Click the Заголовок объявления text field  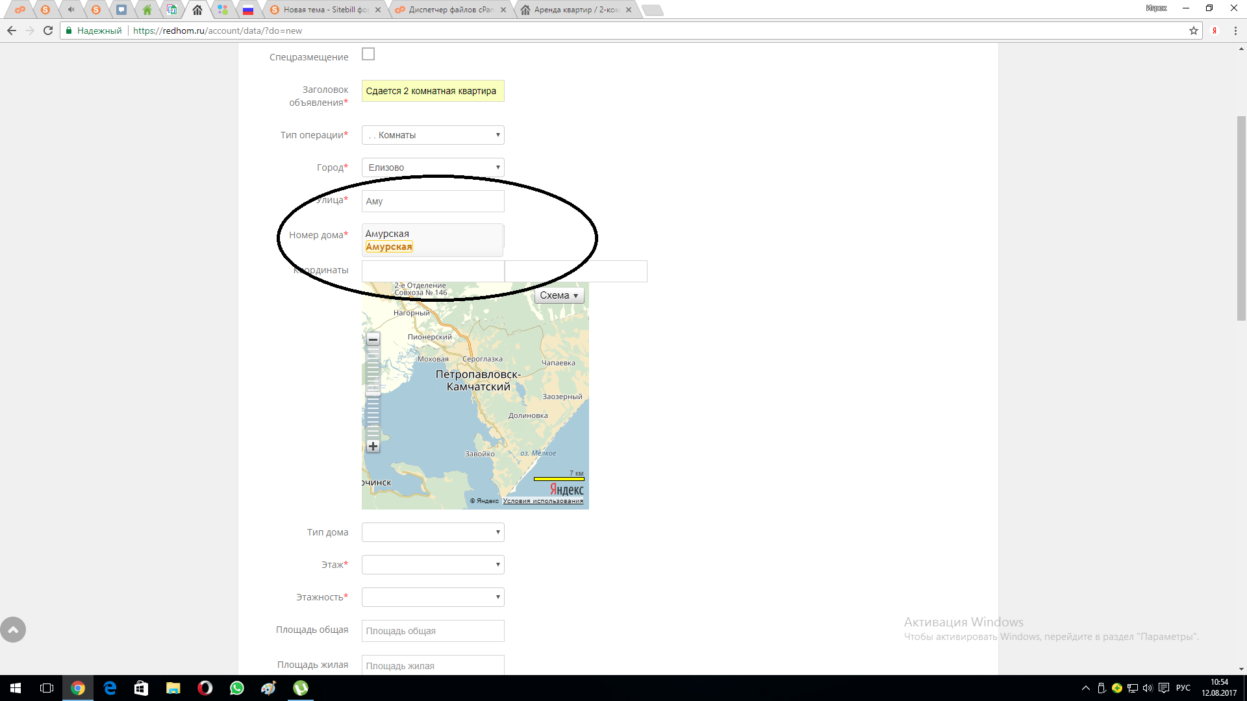click(x=433, y=91)
